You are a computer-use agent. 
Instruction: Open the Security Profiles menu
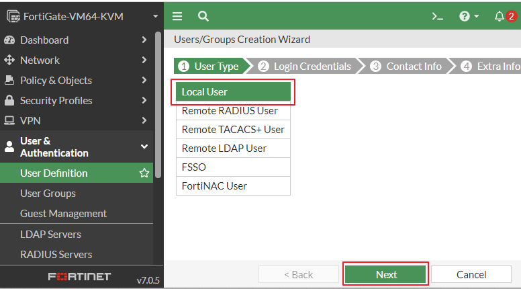56,101
